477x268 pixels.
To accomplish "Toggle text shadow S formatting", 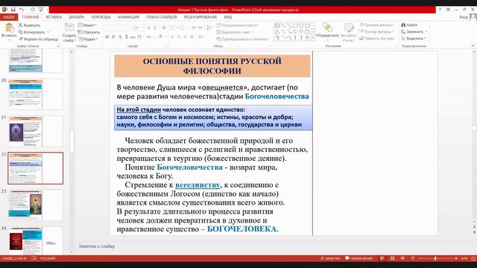I will tap(126, 36).
